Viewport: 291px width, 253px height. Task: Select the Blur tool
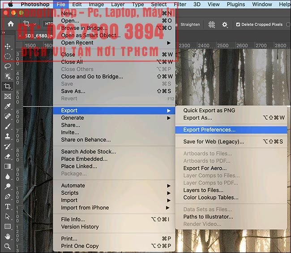click(8, 176)
